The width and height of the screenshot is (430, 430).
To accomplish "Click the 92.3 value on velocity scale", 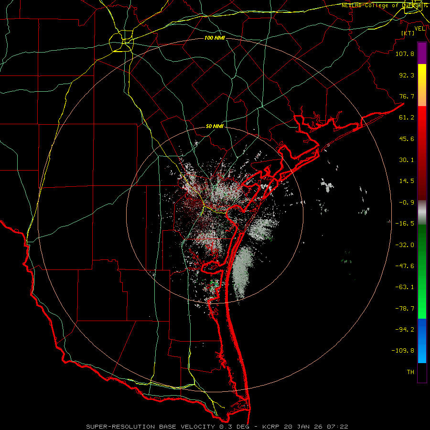I will (x=407, y=75).
